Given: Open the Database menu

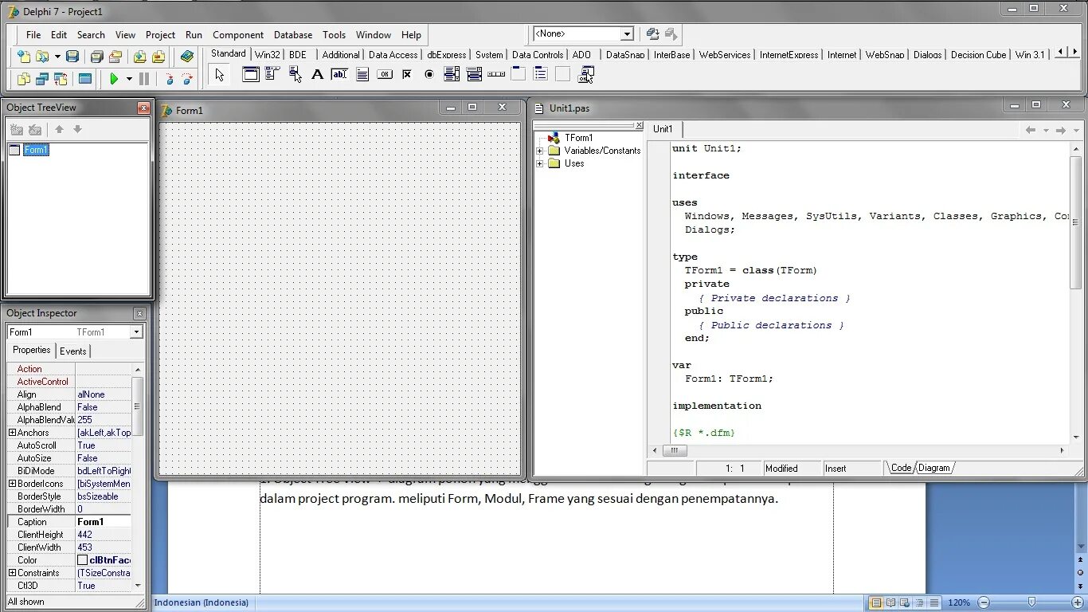Looking at the screenshot, I should 293,35.
